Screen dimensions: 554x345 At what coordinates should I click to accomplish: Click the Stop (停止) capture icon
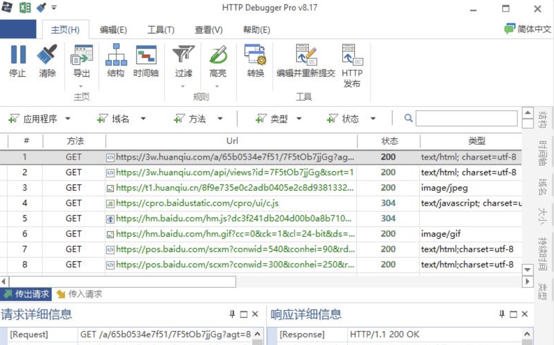[x=18, y=55]
